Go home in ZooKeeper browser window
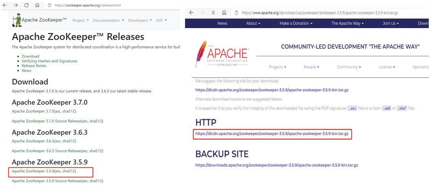Screen dimensions: 432x188 (x=37, y=5)
